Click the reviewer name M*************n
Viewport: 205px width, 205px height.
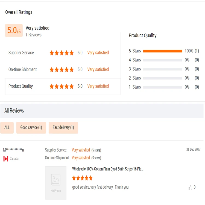pyautogui.click(x=13, y=150)
